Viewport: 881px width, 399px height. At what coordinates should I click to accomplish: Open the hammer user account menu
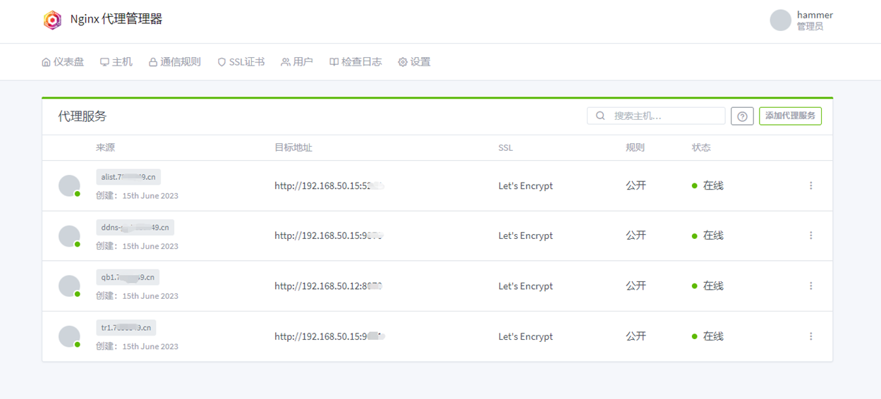[x=801, y=20]
